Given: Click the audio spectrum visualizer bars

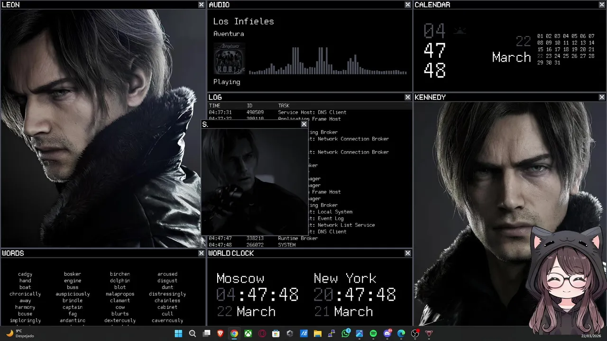Looking at the screenshot, I should [x=328, y=61].
